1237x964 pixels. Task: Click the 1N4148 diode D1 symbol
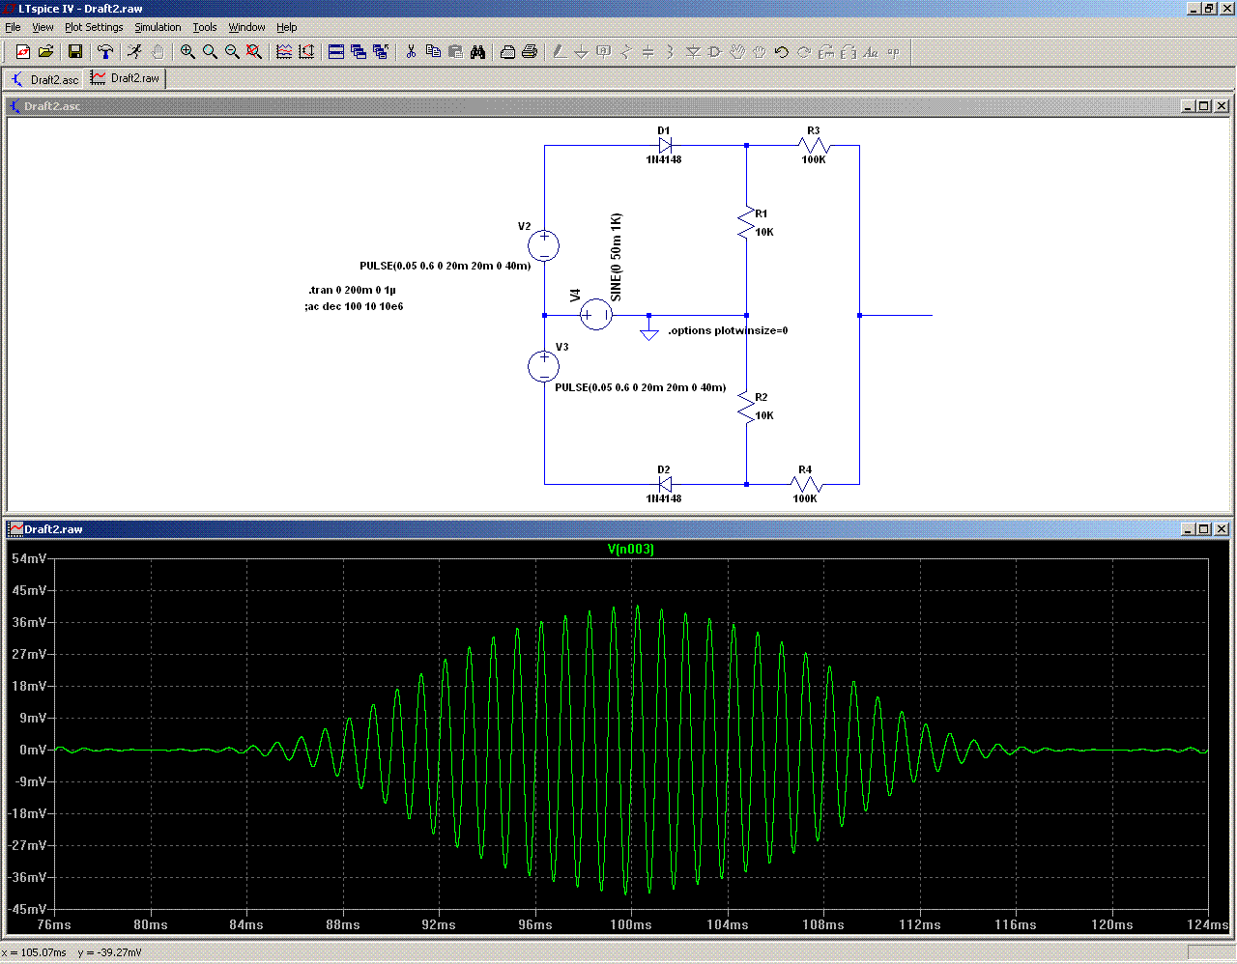(x=664, y=146)
